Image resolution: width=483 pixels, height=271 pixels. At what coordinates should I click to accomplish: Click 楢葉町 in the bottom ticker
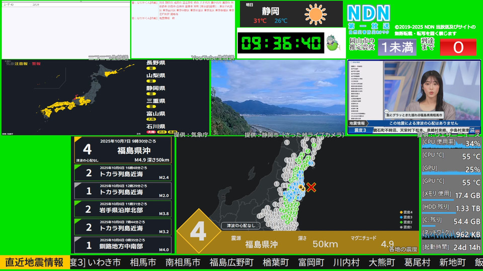276,262
